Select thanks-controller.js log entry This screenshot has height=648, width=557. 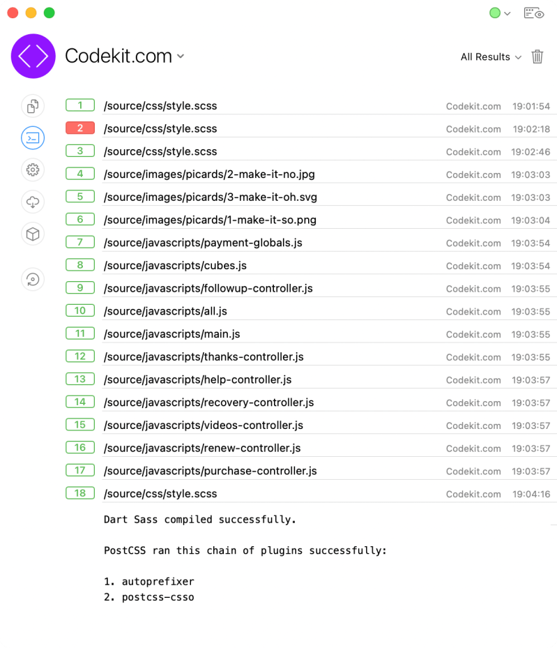(x=330, y=356)
